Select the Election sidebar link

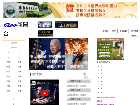(14, 48)
